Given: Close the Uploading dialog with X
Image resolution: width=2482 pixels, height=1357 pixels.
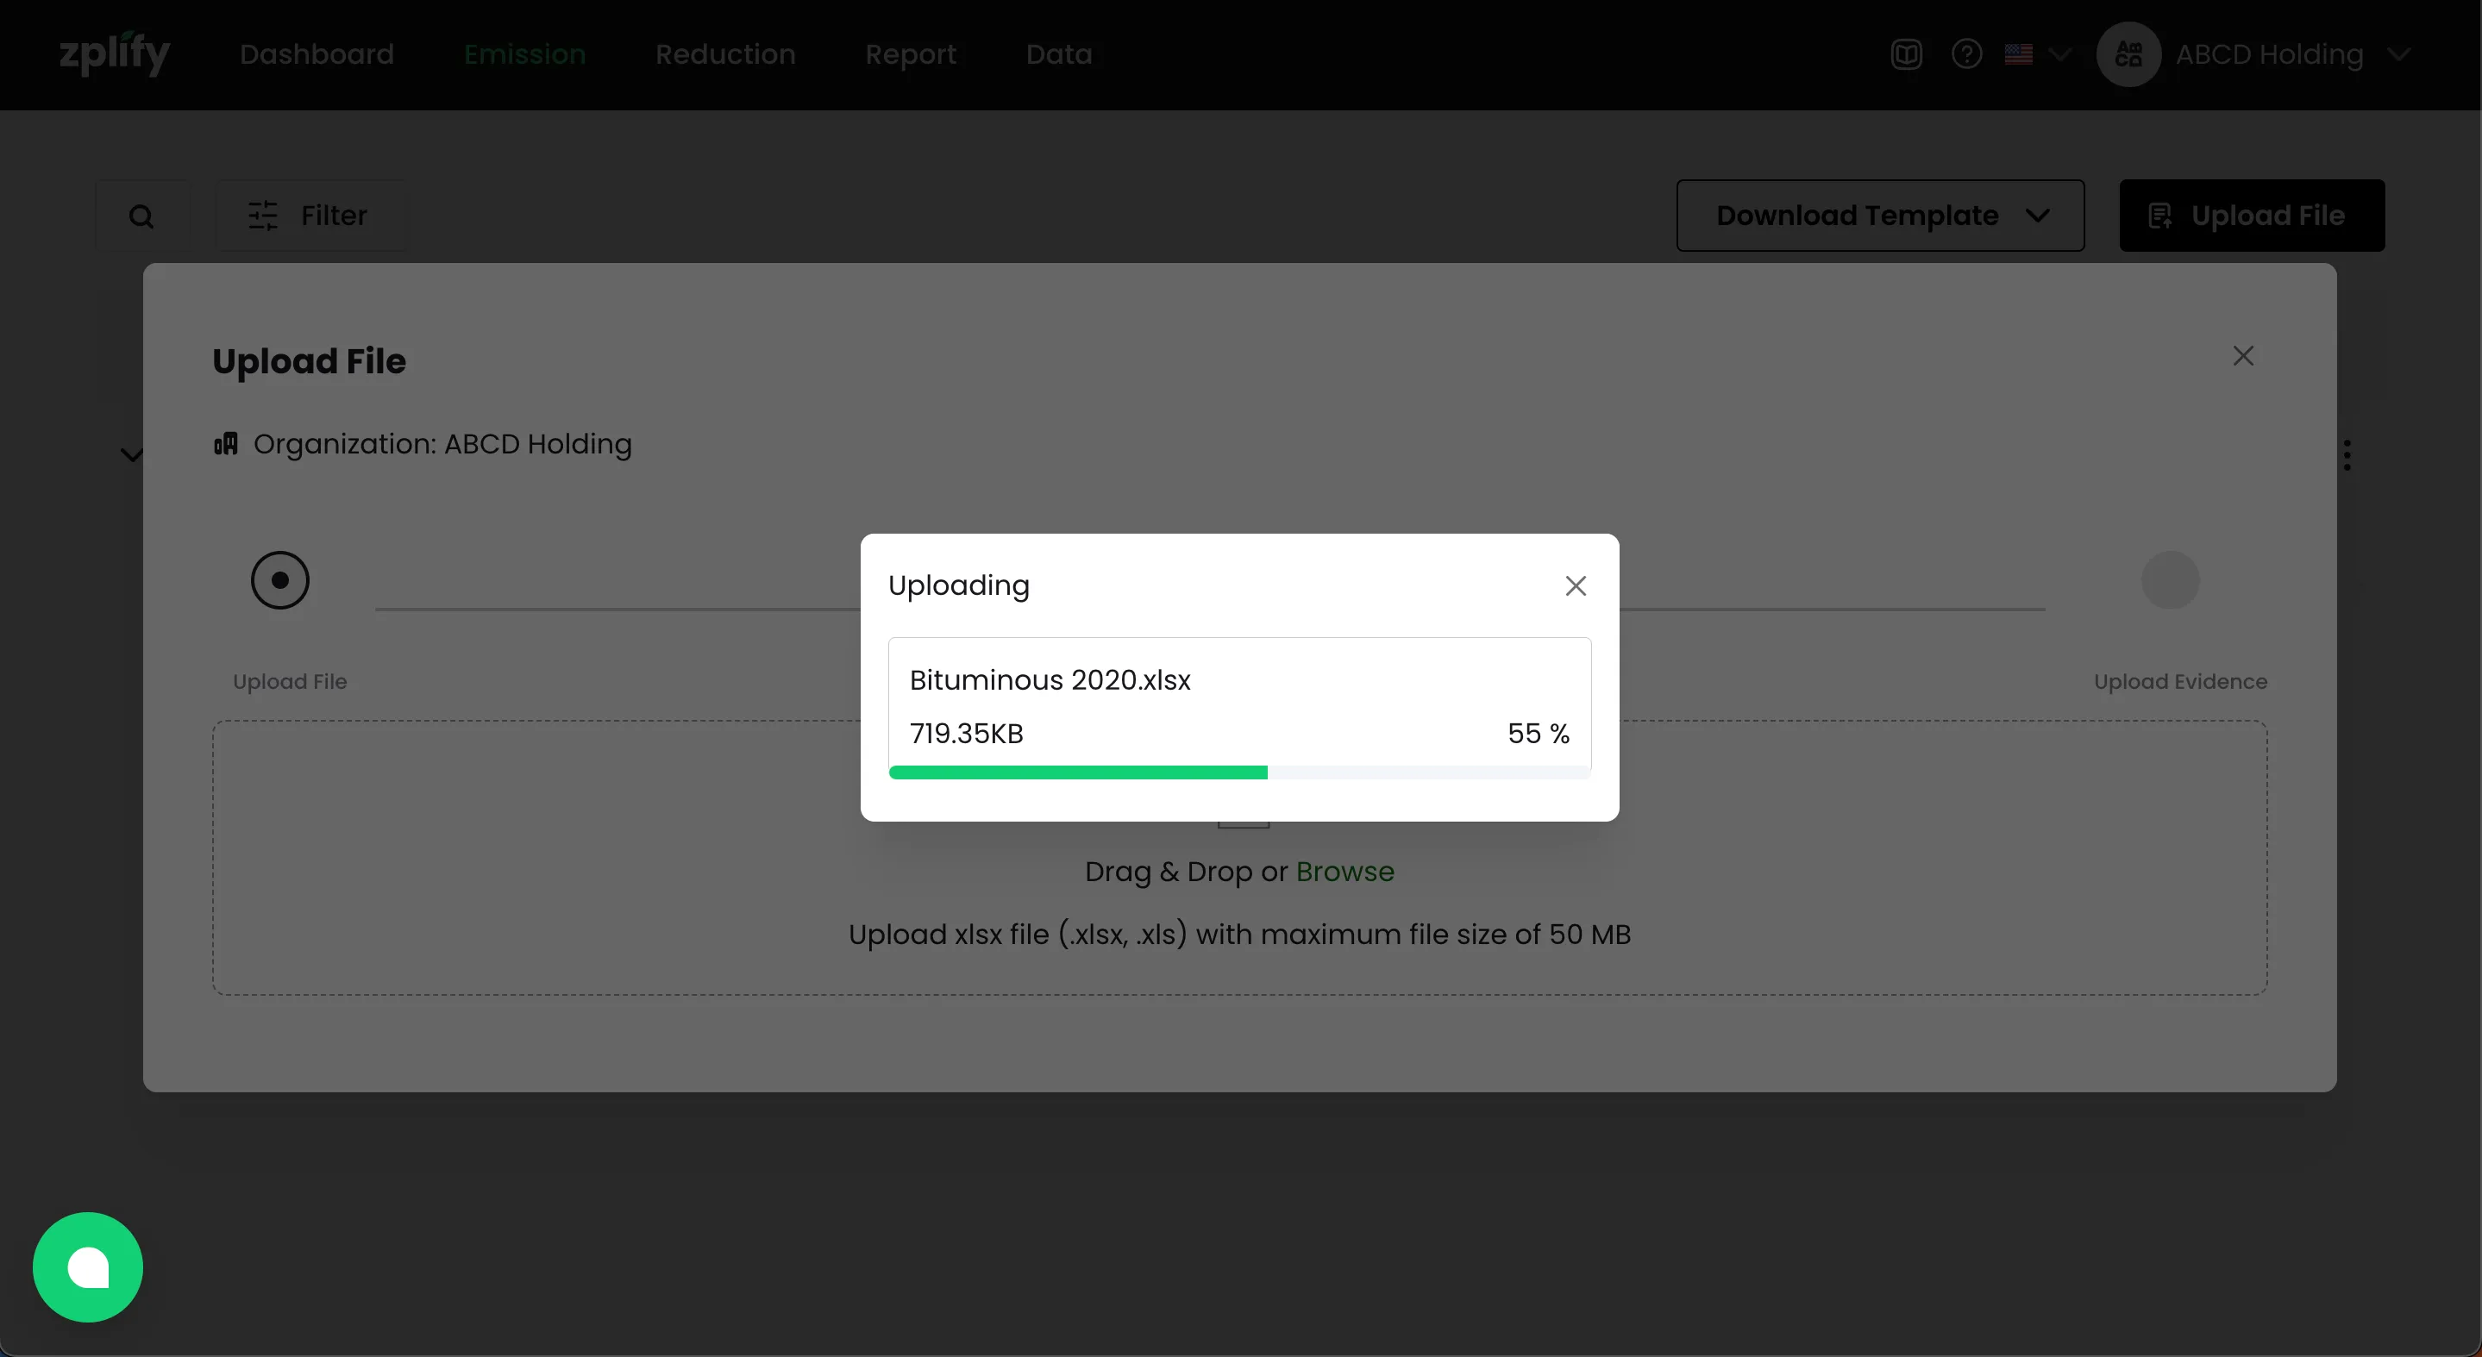Looking at the screenshot, I should point(1576,585).
